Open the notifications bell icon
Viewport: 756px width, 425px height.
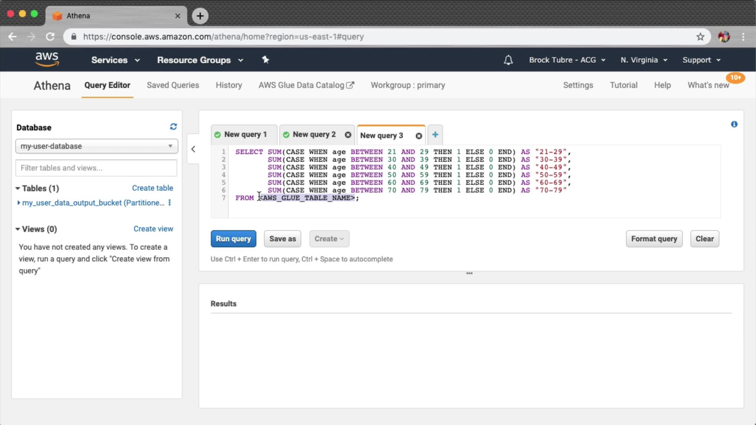[x=508, y=60]
